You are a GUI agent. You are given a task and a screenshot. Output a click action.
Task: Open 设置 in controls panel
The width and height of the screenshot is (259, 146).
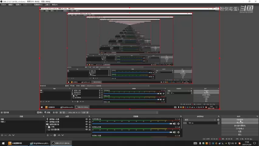point(240,132)
